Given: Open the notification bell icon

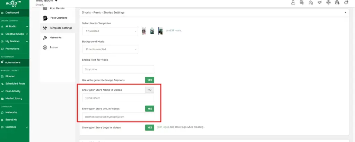Looking at the screenshot, I should click(x=346, y=2).
